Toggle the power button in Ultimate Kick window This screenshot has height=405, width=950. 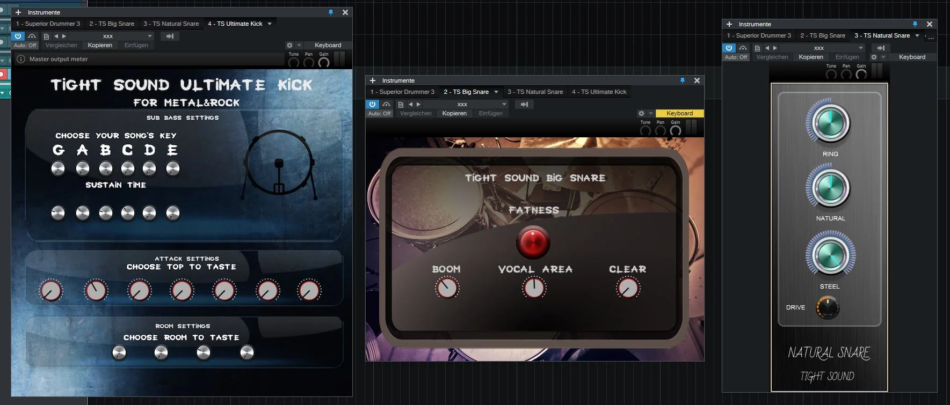point(18,36)
